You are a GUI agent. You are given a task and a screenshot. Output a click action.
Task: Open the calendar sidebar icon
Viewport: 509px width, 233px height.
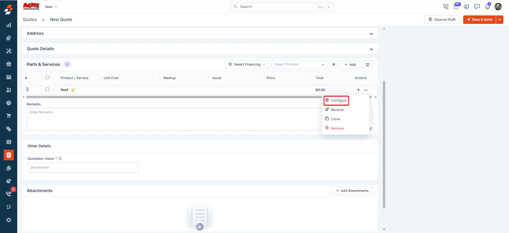9,77
